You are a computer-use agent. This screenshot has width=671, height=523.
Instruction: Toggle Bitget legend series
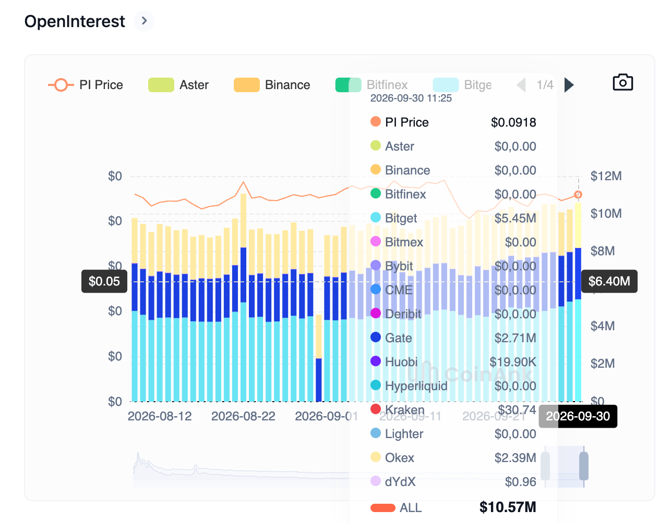coord(462,85)
